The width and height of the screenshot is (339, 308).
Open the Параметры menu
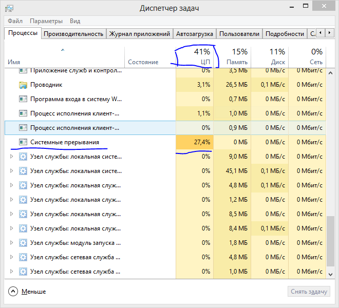[x=46, y=21]
